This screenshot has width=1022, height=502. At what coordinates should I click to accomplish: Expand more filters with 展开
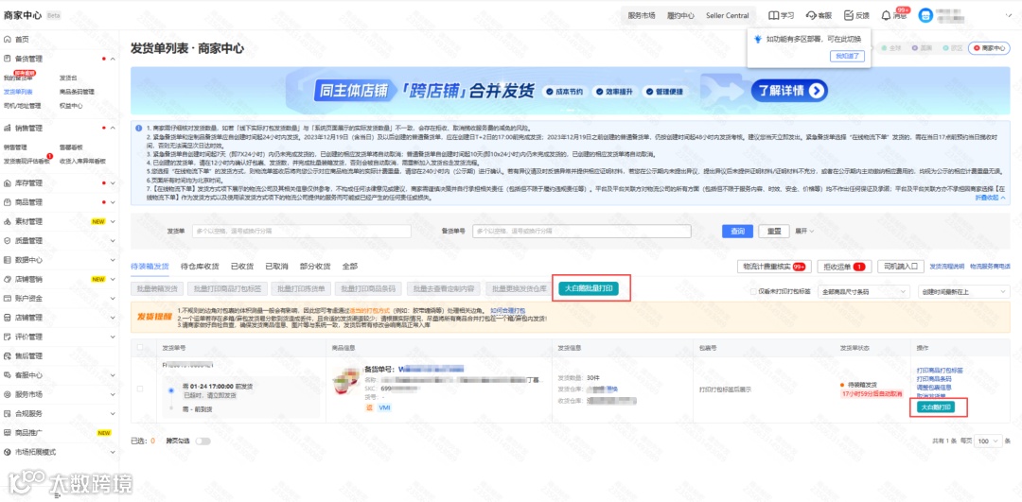pos(803,231)
